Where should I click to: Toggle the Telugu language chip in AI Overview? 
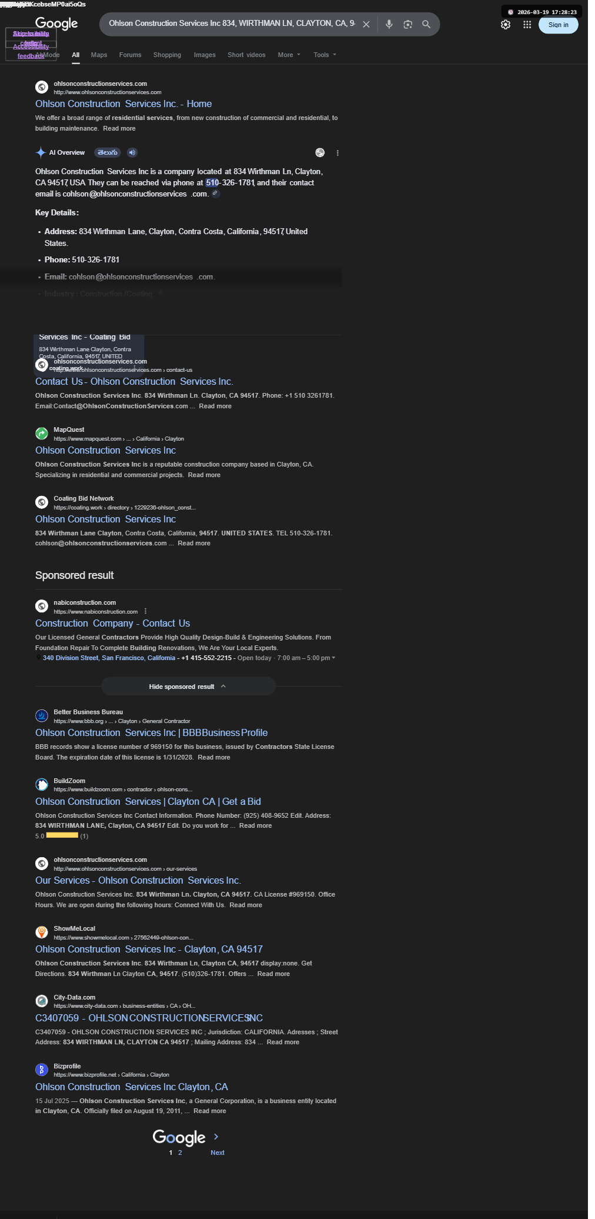click(108, 152)
